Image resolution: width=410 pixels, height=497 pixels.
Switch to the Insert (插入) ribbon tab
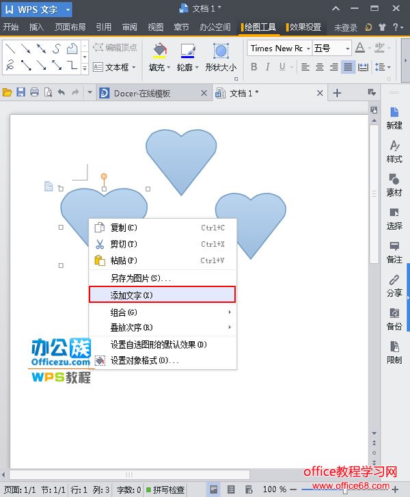(x=36, y=27)
